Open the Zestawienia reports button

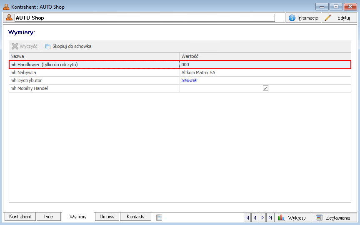(x=334, y=217)
